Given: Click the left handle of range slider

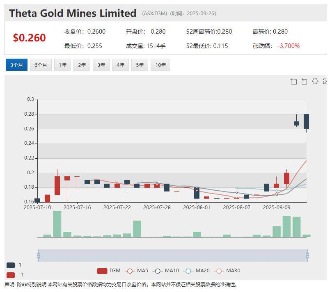Looking at the screenshot, I should (38, 255).
